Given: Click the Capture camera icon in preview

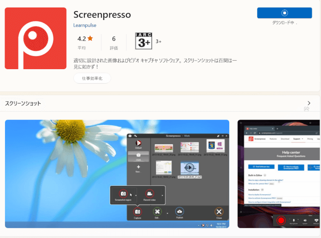Looking at the screenshot, I should (x=137, y=211).
